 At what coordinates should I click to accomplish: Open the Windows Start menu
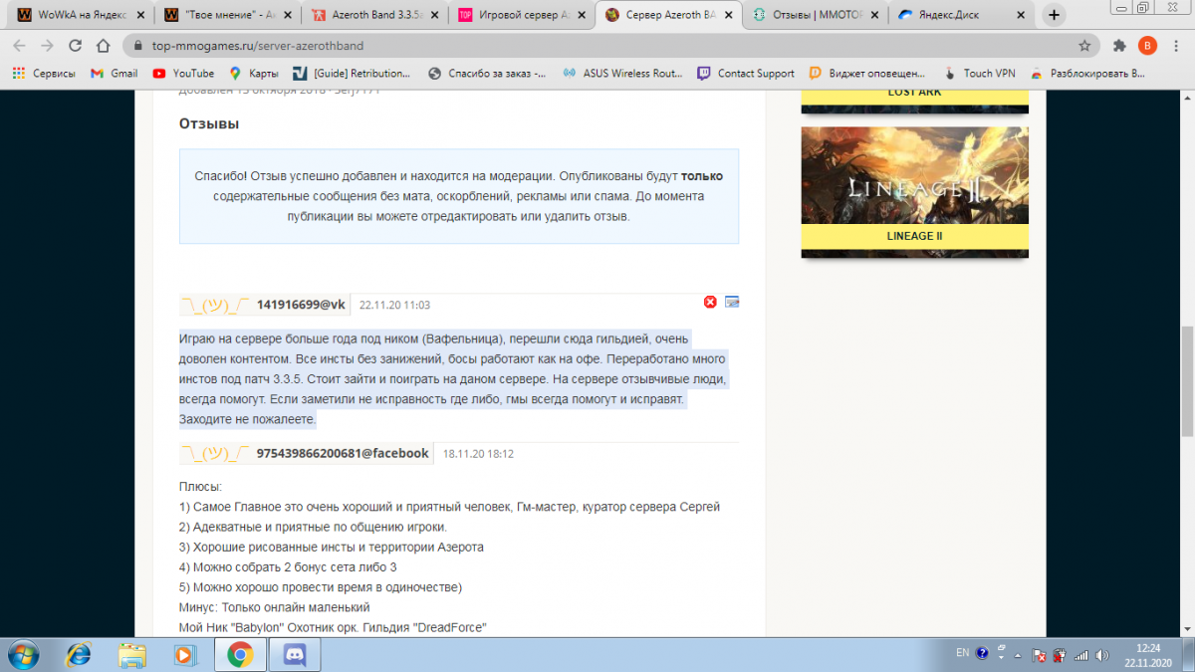23,654
